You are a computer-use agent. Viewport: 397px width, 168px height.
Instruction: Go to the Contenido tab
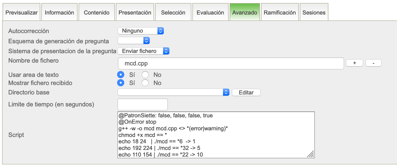click(x=97, y=12)
